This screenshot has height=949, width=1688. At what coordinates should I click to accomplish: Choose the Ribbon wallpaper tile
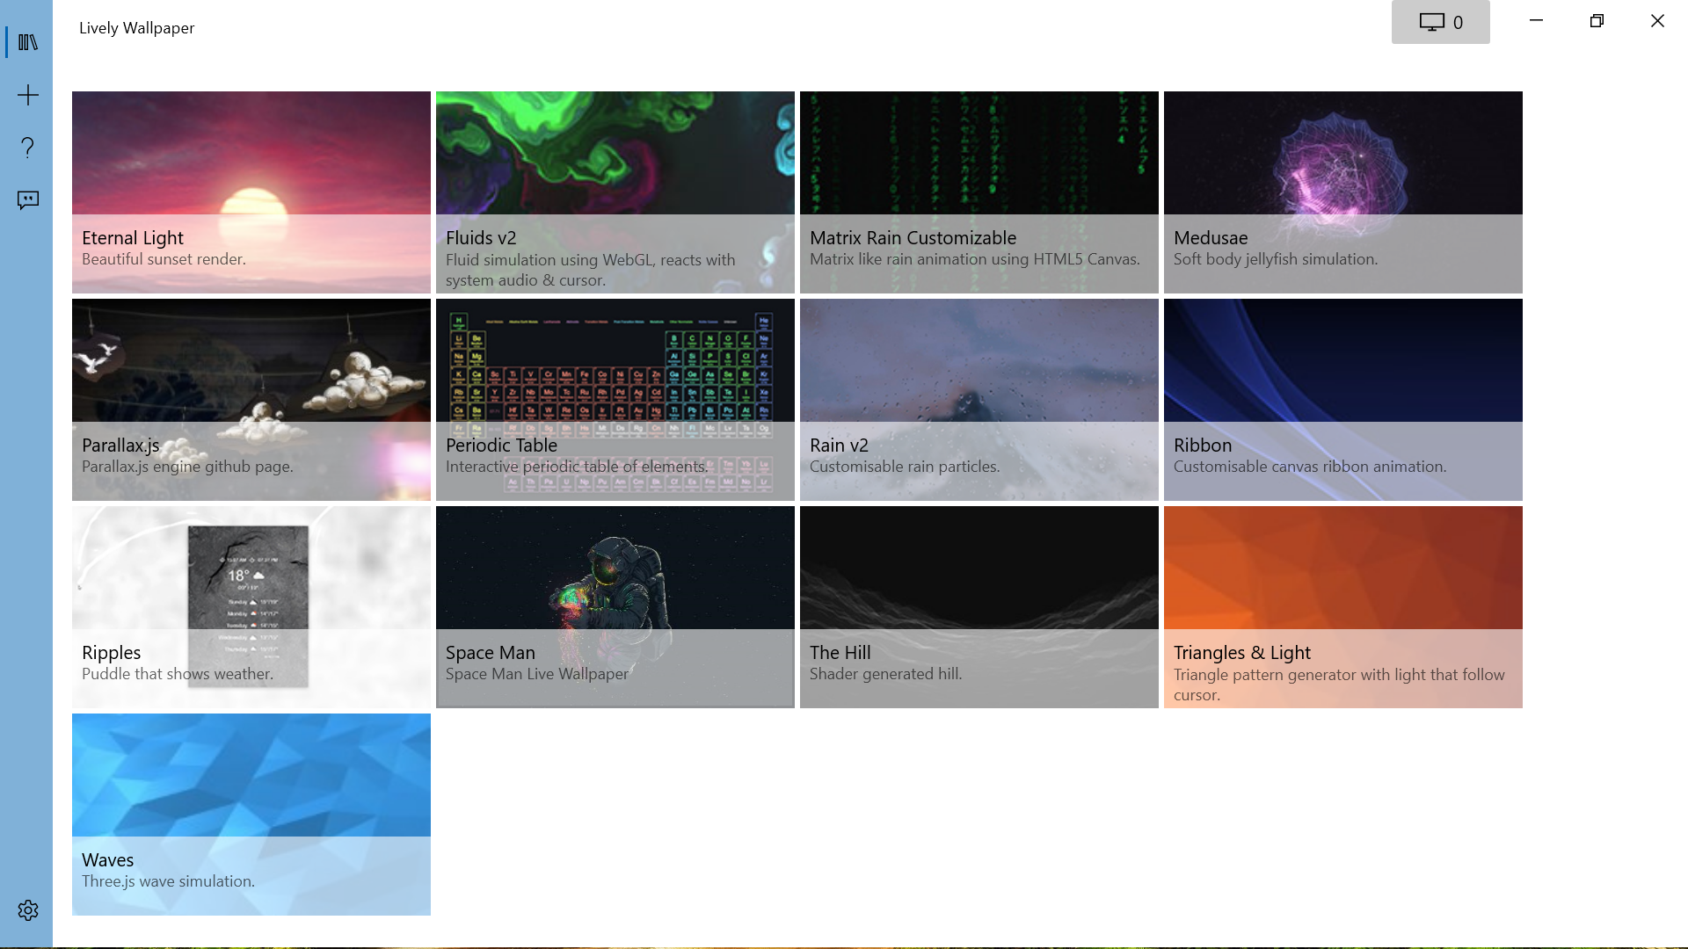click(x=1343, y=399)
